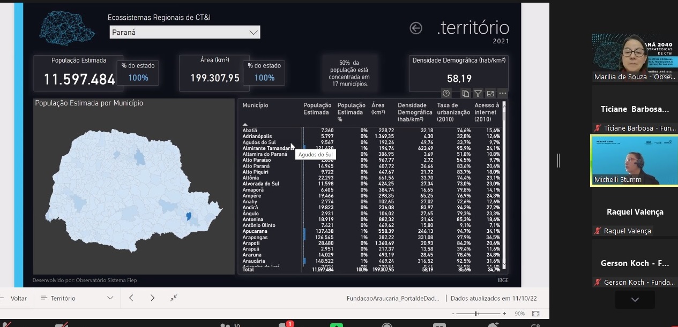Select Michelli Stumm's video thumbnail

click(634, 160)
